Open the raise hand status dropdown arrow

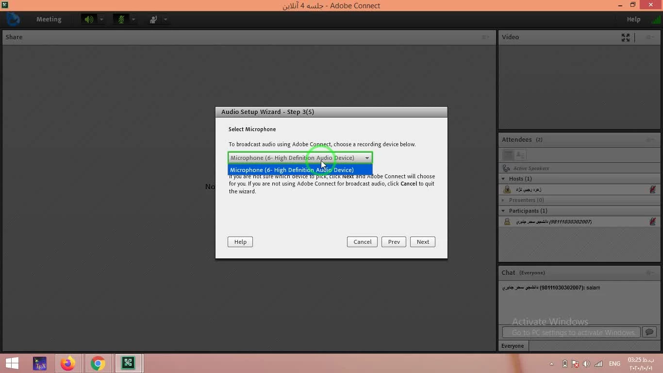tap(165, 19)
